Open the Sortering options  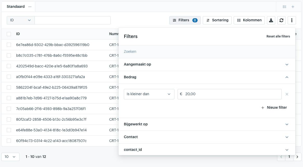point(217,20)
